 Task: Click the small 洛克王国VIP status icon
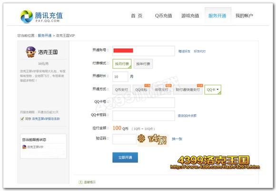24,147
